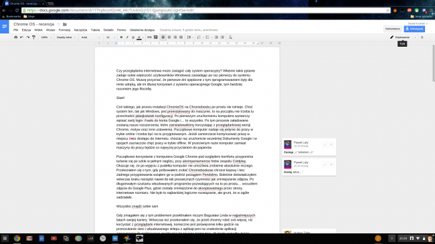Click the browser address bar
Screen dimensions: 435x244
point(206,10)
